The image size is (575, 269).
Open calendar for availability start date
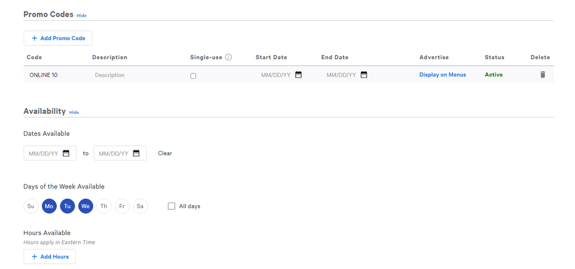[x=66, y=153]
